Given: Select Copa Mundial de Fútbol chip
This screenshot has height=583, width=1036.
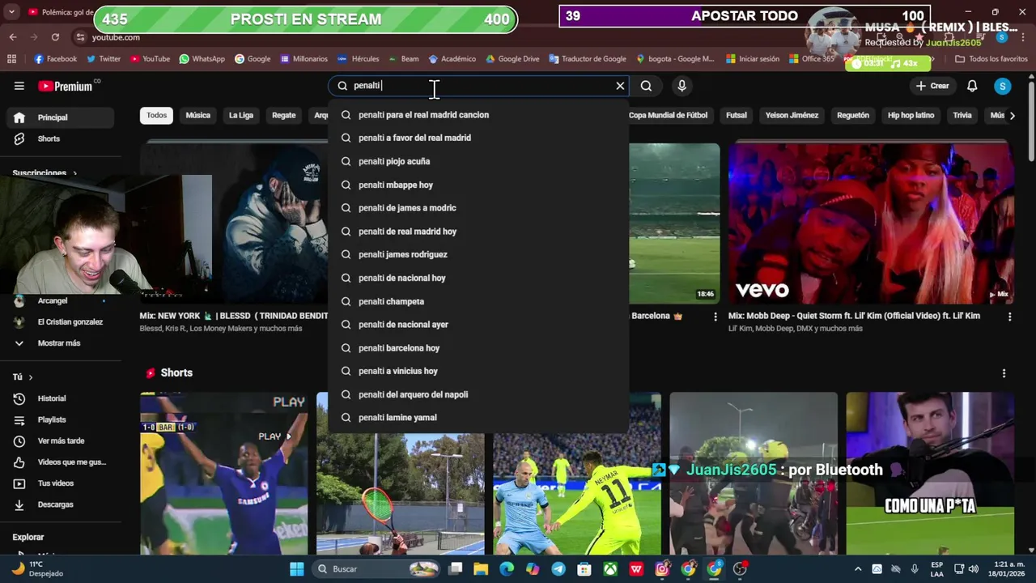Looking at the screenshot, I should 668,115.
